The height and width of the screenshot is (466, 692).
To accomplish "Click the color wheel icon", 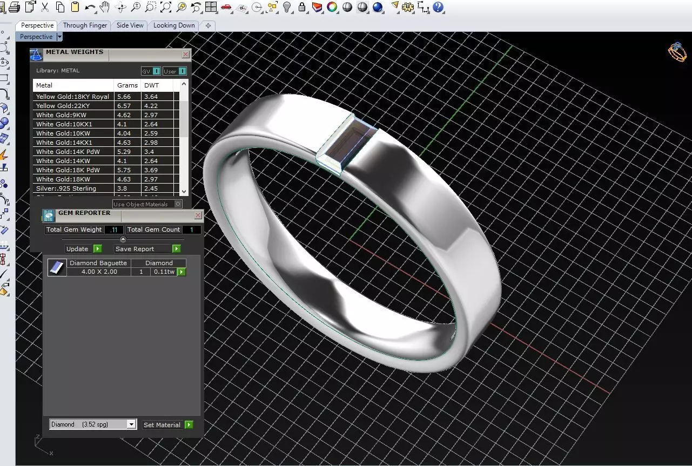I will [x=332, y=7].
